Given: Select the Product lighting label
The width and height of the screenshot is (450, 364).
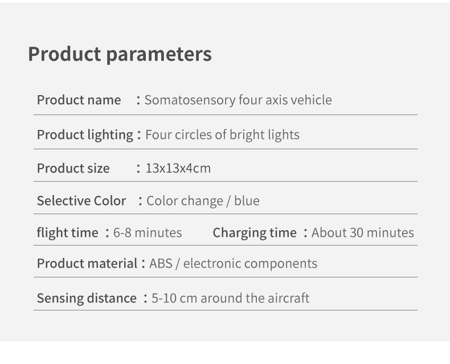Looking at the screenshot, I should pos(85,135).
